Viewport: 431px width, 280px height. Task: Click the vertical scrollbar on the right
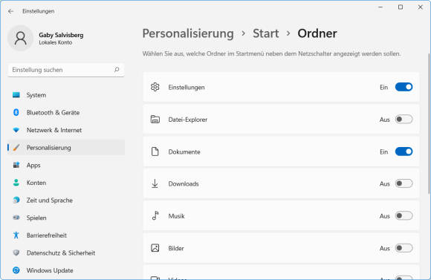tap(429, 123)
